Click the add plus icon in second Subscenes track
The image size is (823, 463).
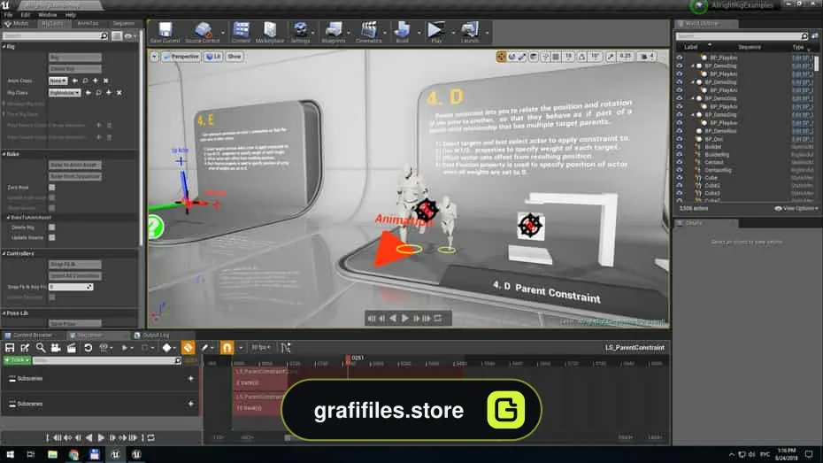click(x=190, y=404)
